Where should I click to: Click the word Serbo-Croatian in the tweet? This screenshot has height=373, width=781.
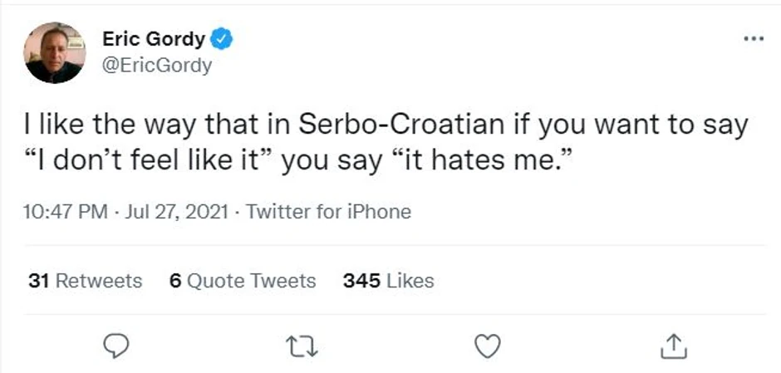pyautogui.click(x=400, y=126)
